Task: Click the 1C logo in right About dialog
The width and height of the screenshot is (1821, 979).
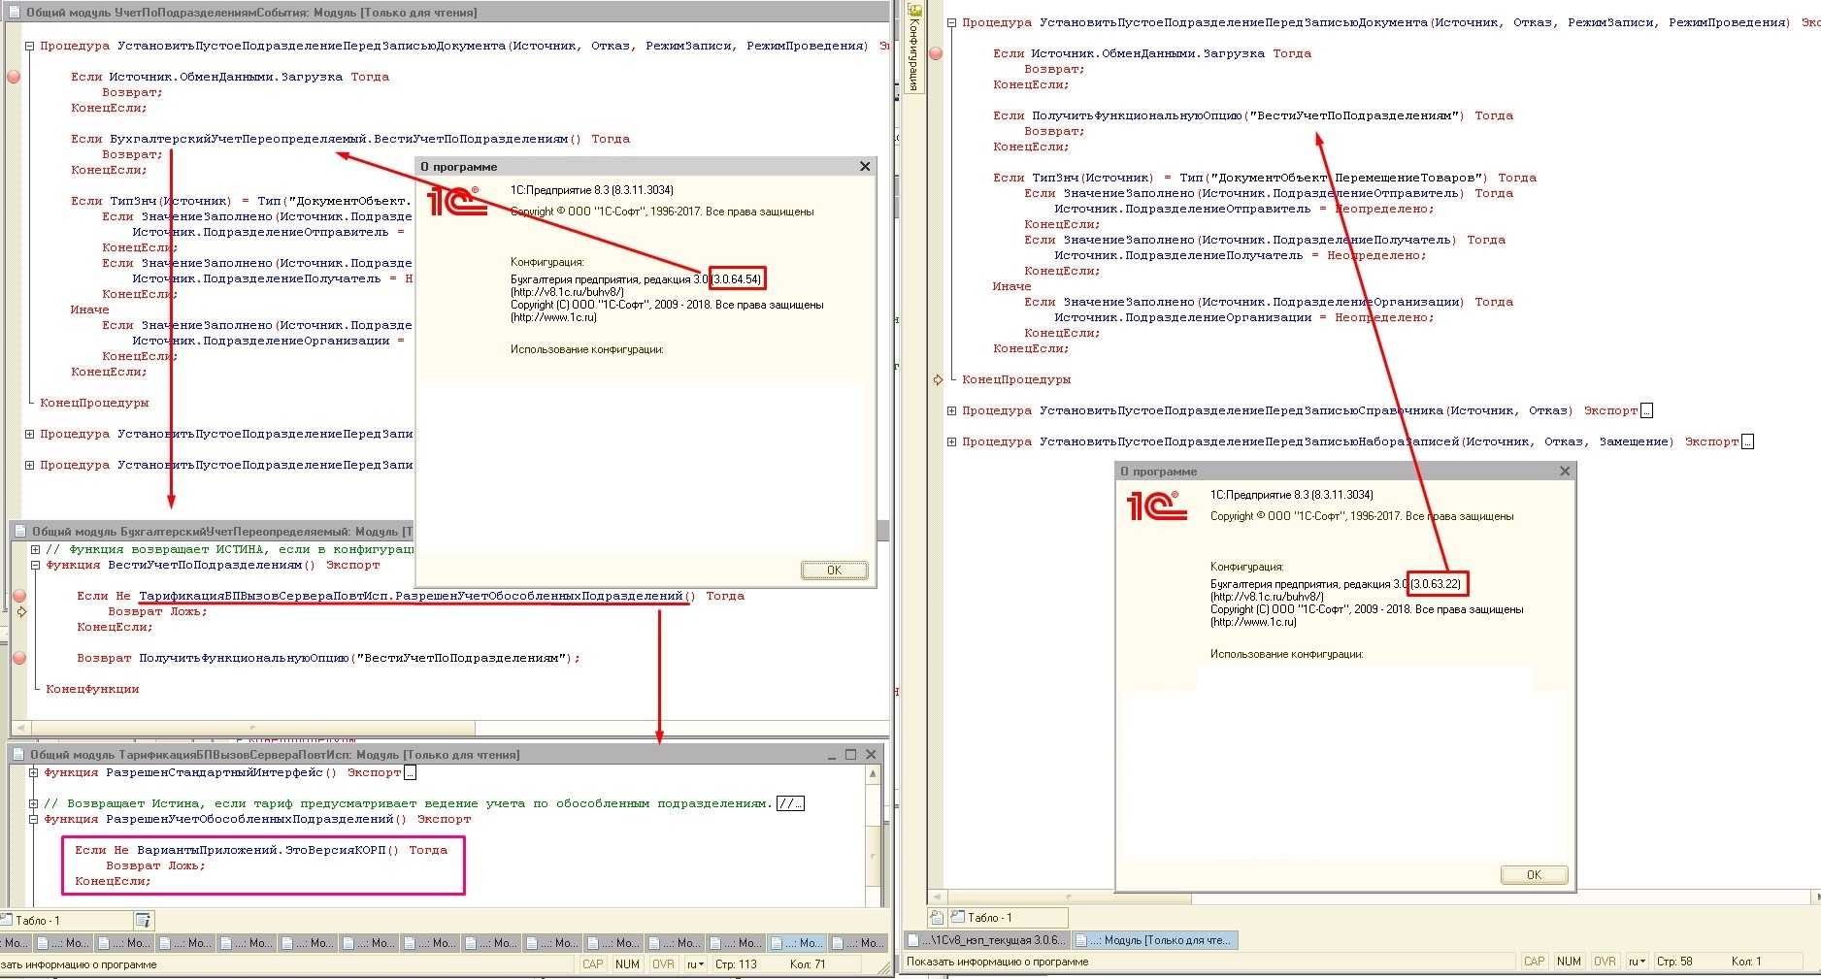Action: coord(1156,506)
